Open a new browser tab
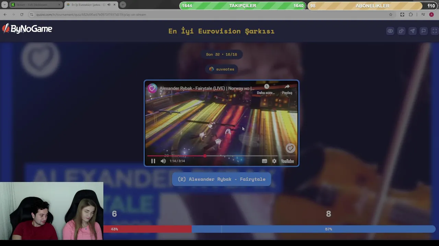439x246 pixels. coord(123,5)
